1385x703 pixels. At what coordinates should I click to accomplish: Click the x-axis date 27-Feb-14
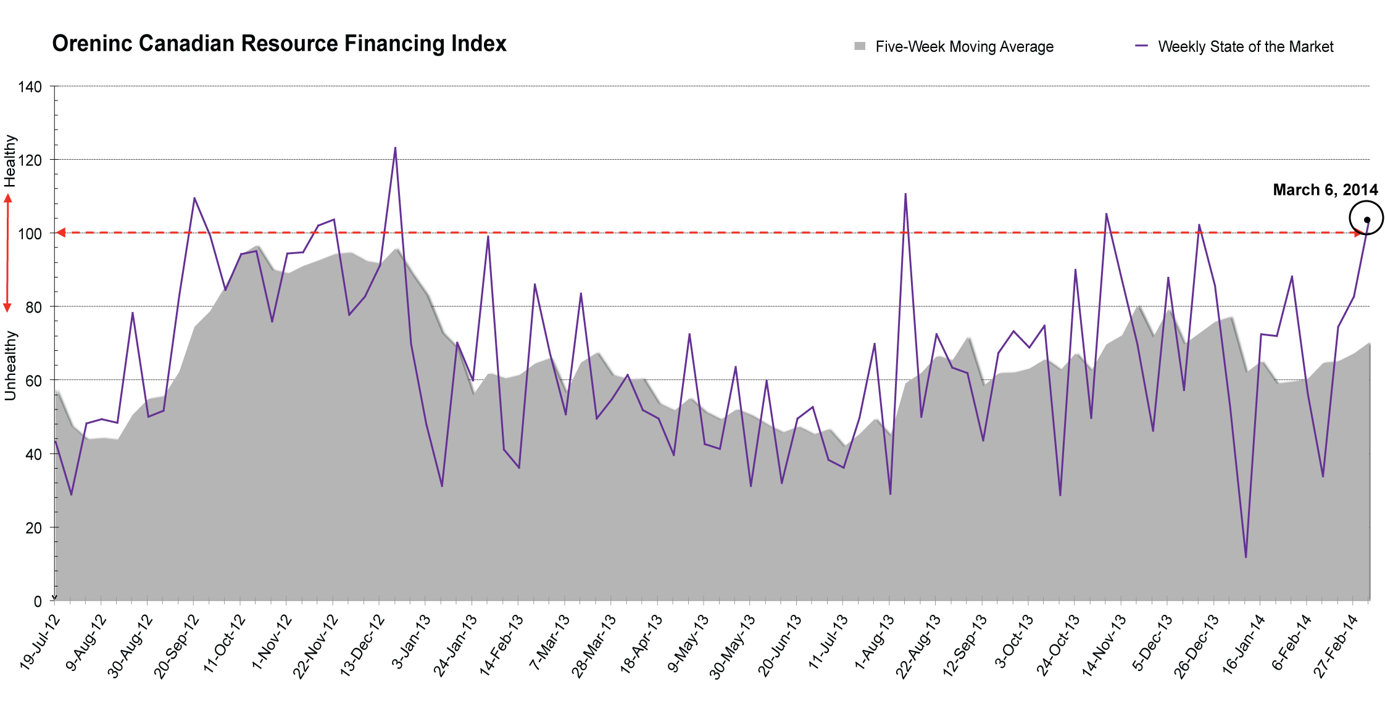pyautogui.click(x=1336, y=646)
